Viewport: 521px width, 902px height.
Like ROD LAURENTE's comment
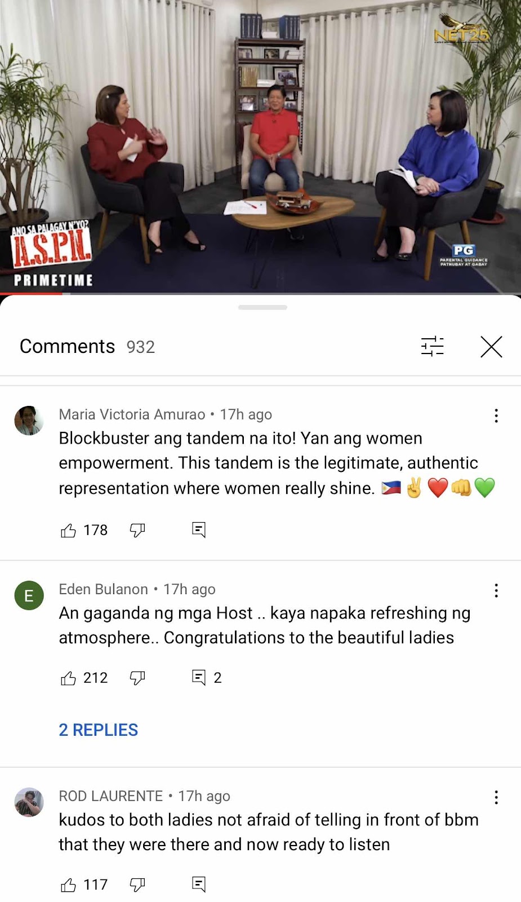tap(68, 885)
